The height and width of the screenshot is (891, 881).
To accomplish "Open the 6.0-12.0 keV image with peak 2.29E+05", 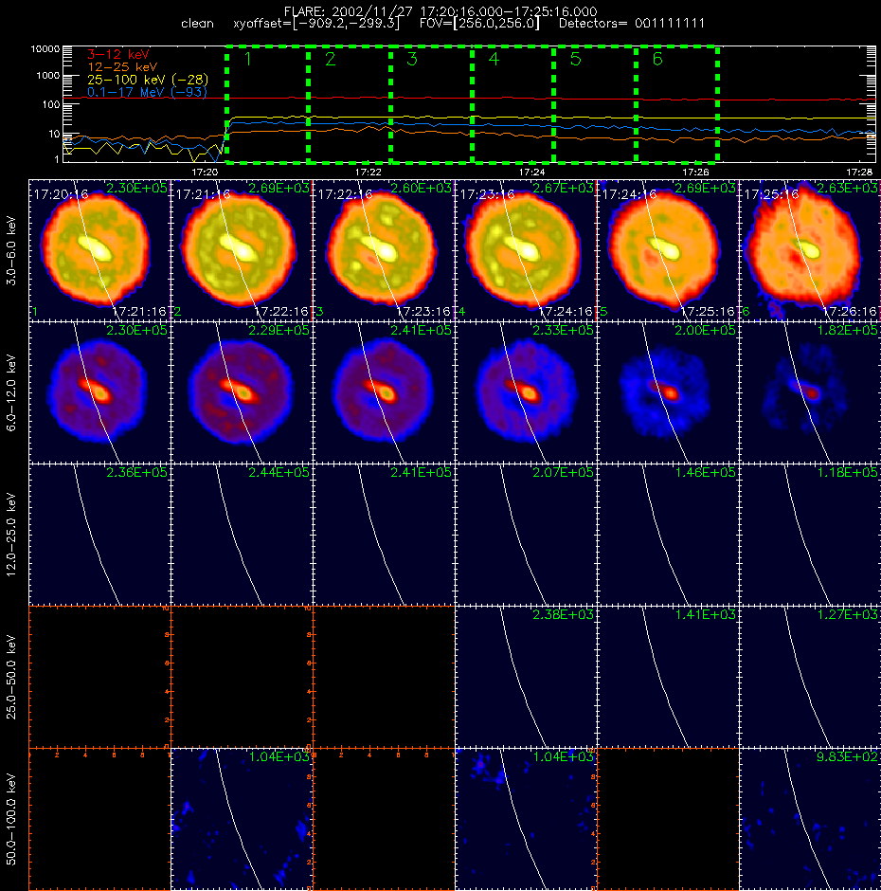I will pyautogui.click(x=242, y=392).
